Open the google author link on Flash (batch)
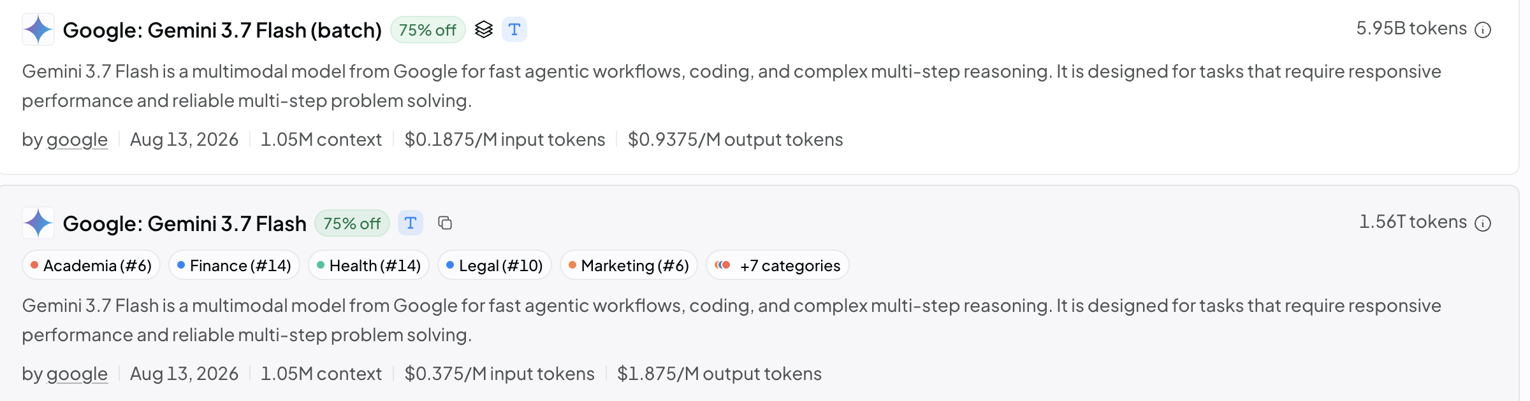The height and width of the screenshot is (401, 1530). (77, 139)
